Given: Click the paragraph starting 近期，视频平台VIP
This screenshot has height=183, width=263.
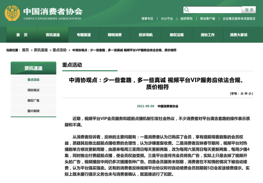Looking at the screenshot, I should tap(157, 122).
